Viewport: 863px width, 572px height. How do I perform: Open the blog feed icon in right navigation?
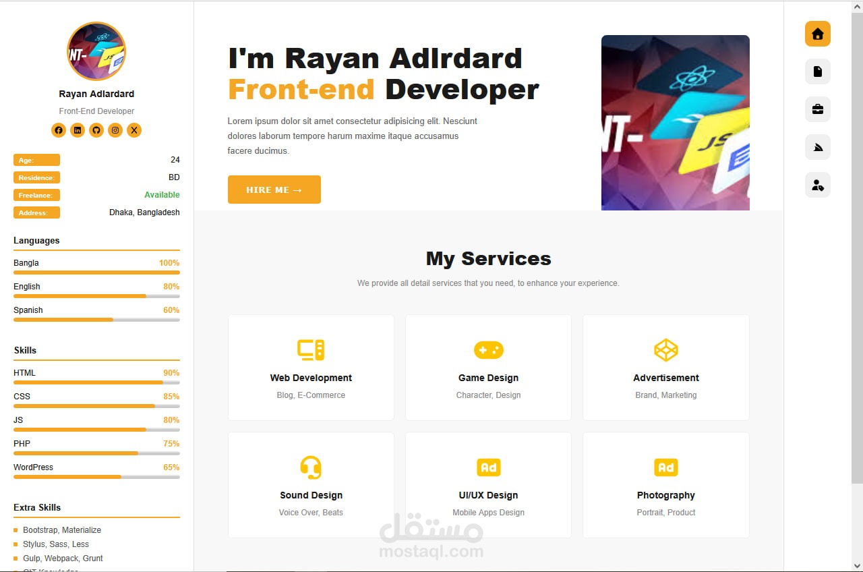pyautogui.click(x=818, y=147)
